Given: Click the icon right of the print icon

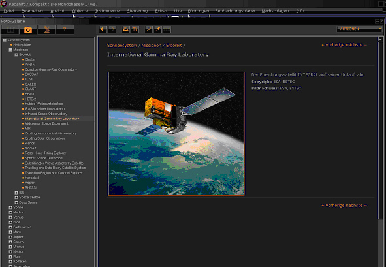Looking at the screenshot, I should point(135,29).
